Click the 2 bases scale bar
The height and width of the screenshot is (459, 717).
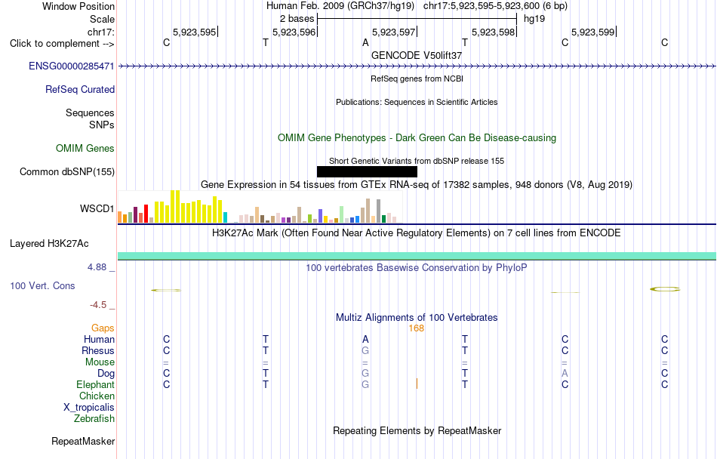[417, 19]
